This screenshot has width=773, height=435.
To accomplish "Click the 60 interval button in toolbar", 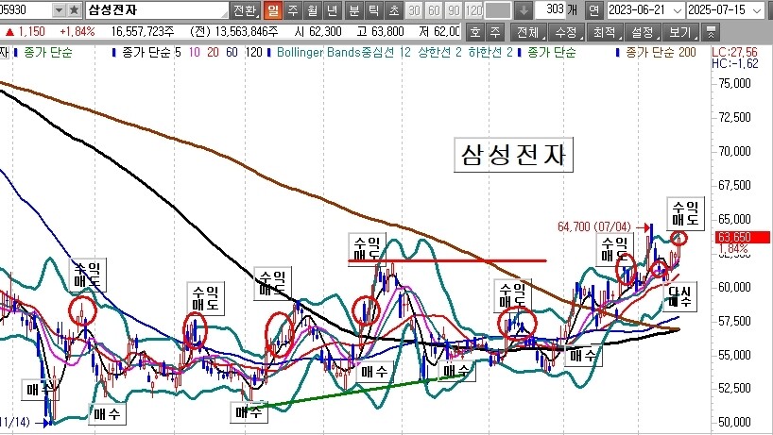I will (x=435, y=9).
